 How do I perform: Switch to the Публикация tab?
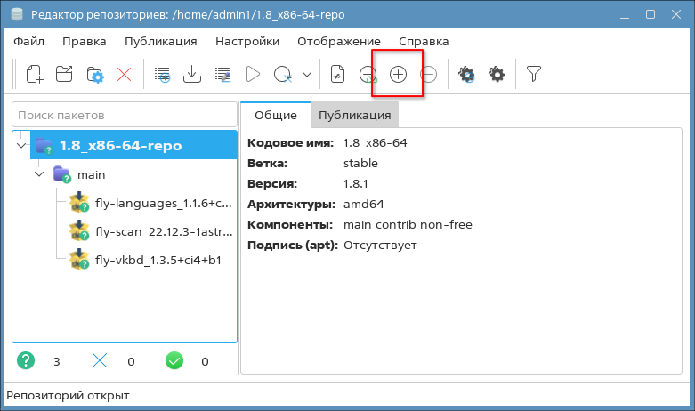[354, 115]
